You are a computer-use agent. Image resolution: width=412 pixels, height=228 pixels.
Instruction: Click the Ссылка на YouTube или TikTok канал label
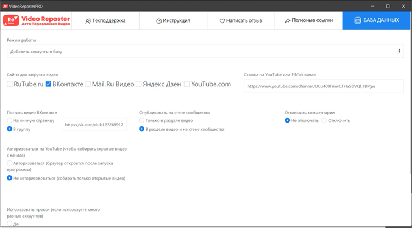click(x=280, y=75)
